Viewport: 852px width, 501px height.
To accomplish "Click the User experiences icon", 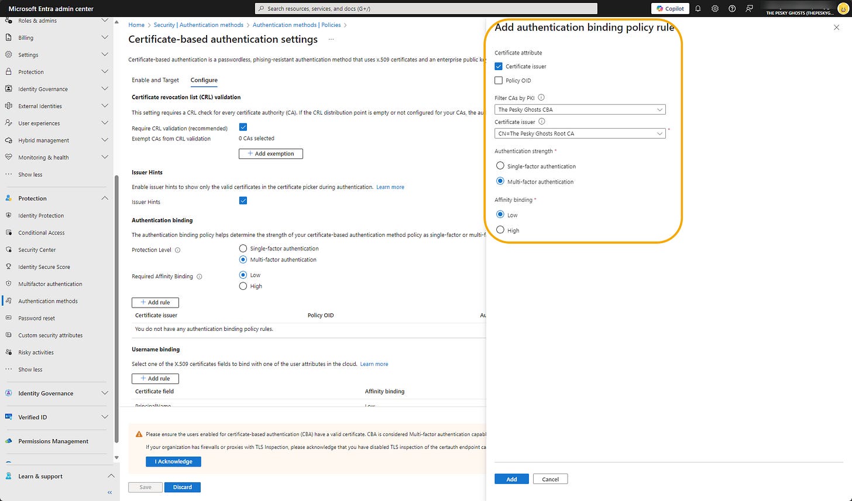I will tap(8, 123).
